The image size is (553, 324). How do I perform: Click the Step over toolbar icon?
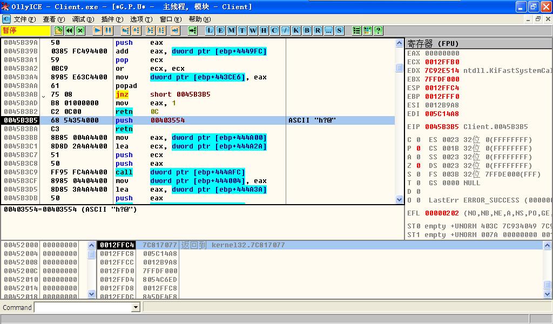click(x=136, y=31)
